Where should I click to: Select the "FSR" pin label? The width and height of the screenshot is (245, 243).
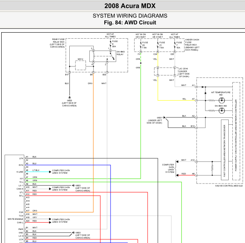[21, 212]
